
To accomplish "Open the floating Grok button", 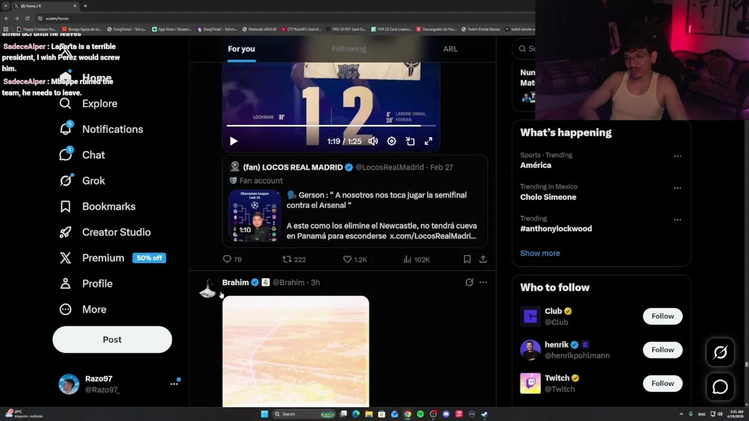I will point(720,352).
